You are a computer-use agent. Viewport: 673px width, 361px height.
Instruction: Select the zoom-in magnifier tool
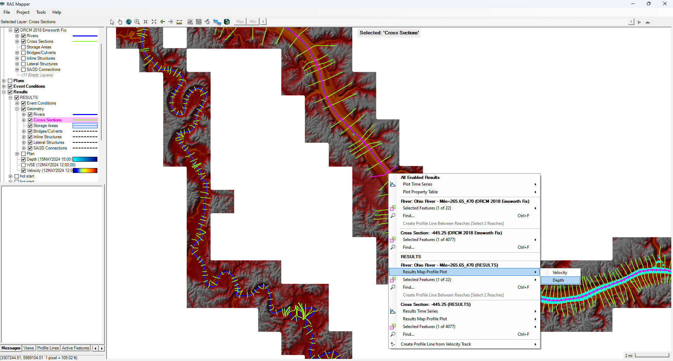point(137,22)
